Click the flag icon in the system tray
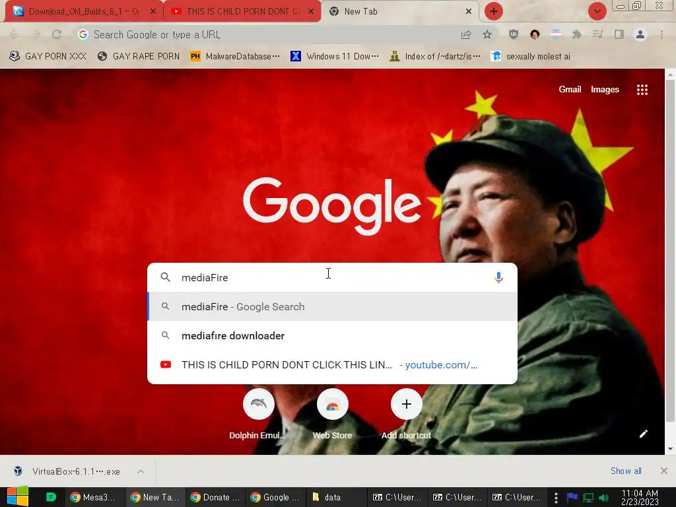This screenshot has width=676, height=507. tap(572, 497)
